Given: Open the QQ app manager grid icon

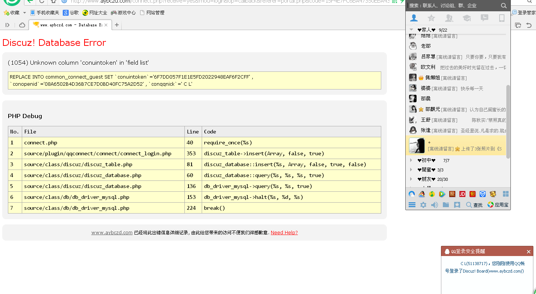Looking at the screenshot, I should tap(506, 194).
